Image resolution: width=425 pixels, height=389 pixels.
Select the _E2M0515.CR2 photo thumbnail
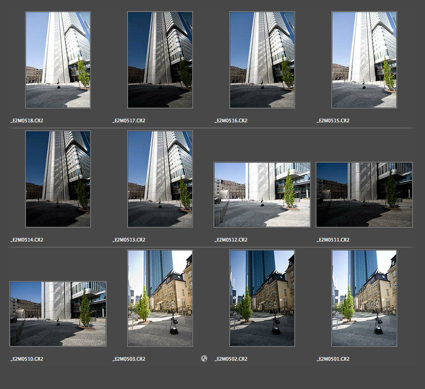(364, 60)
